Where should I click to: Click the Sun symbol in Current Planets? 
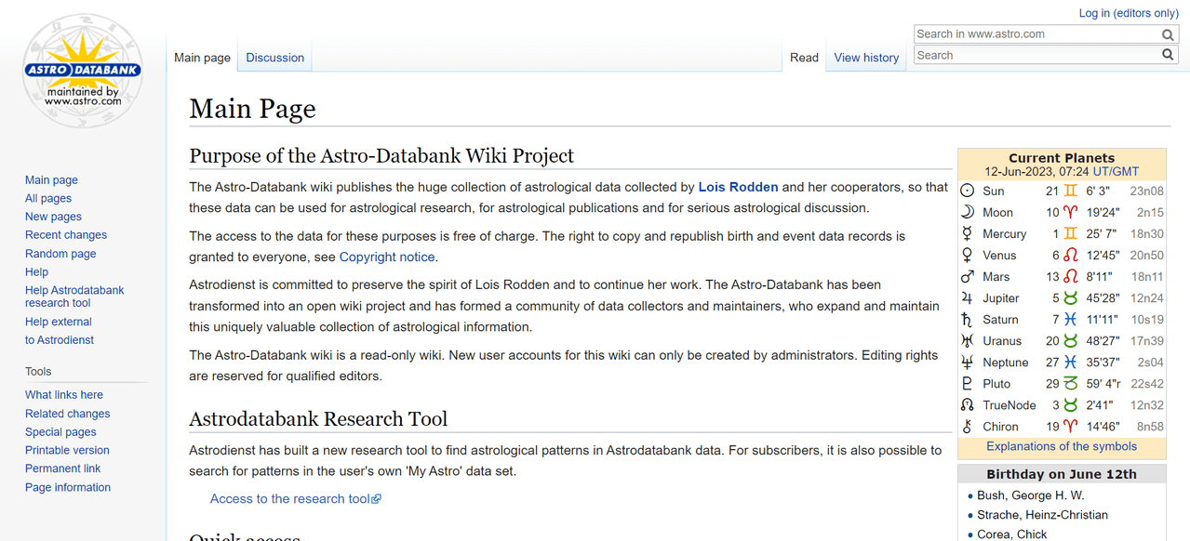tap(968, 191)
